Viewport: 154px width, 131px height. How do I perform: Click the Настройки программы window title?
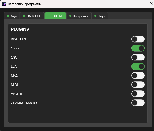(x=25, y=4)
